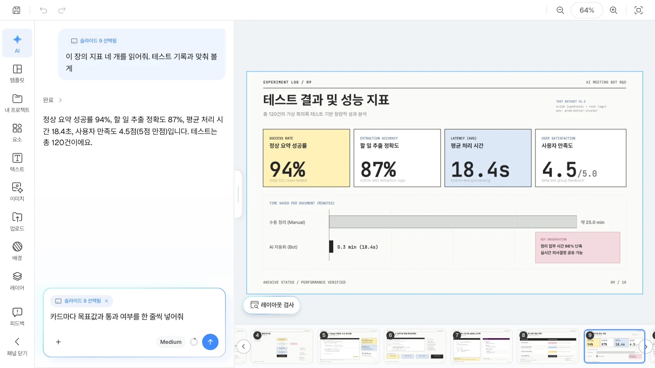
Task: Zoom in on the canvas
Action: (614, 10)
